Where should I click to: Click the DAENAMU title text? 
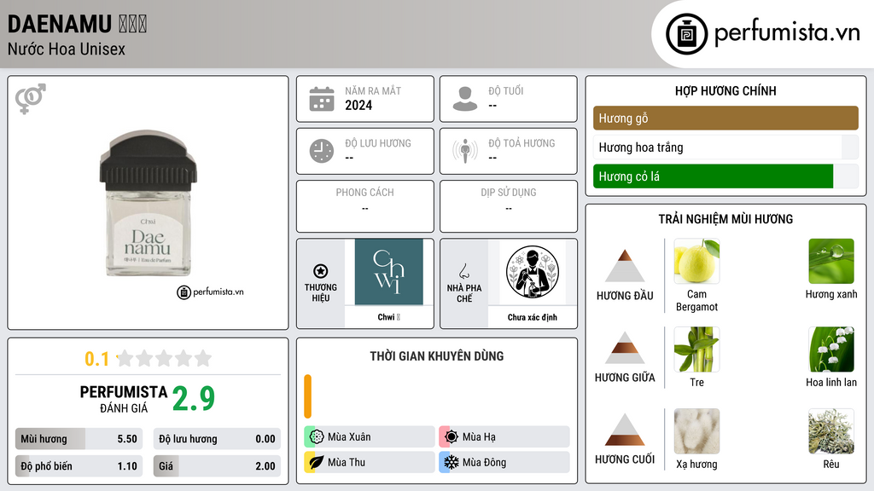(x=60, y=24)
